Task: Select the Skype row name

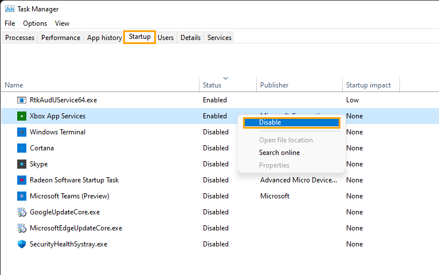Action: 38,164
